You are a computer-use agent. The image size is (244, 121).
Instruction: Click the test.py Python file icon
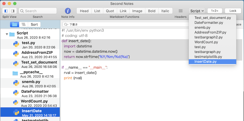click(x=16, y=44)
